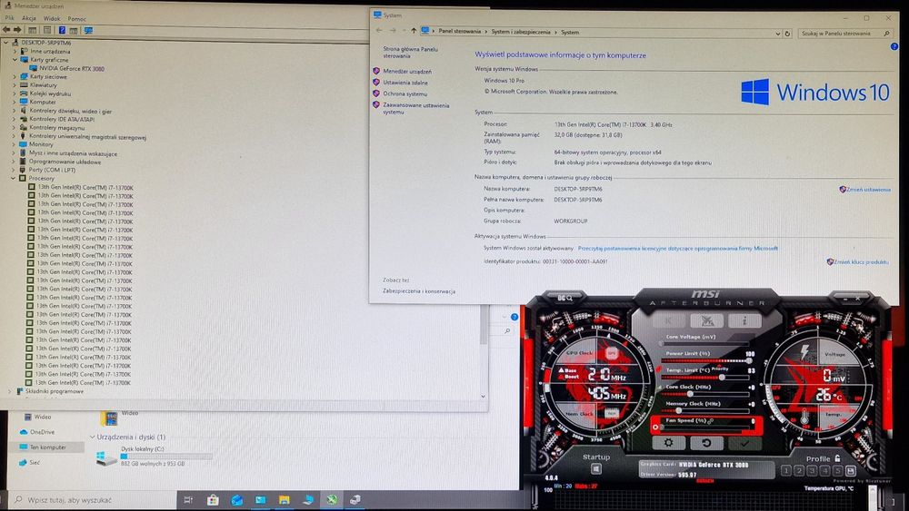Screen dimensions: 909x511
Task: Click the scan for hardware changes monitor icon
Action: pyautogui.click(x=88, y=30)
